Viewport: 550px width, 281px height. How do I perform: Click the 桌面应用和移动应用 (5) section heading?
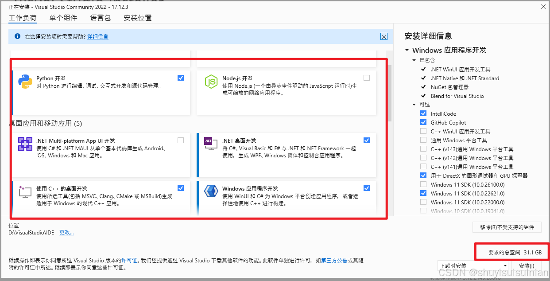pyautogui.click(x=46, y=123)
